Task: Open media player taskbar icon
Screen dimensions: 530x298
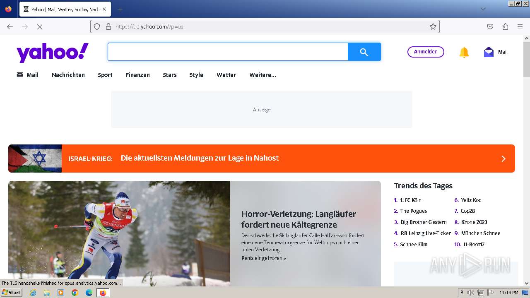Action: point(61,293)
